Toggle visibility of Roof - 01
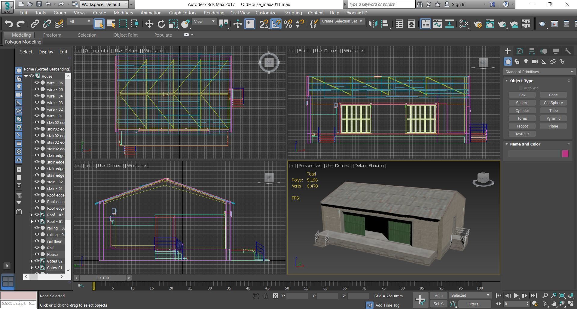The image size is (577, 309). pos(37,221)
